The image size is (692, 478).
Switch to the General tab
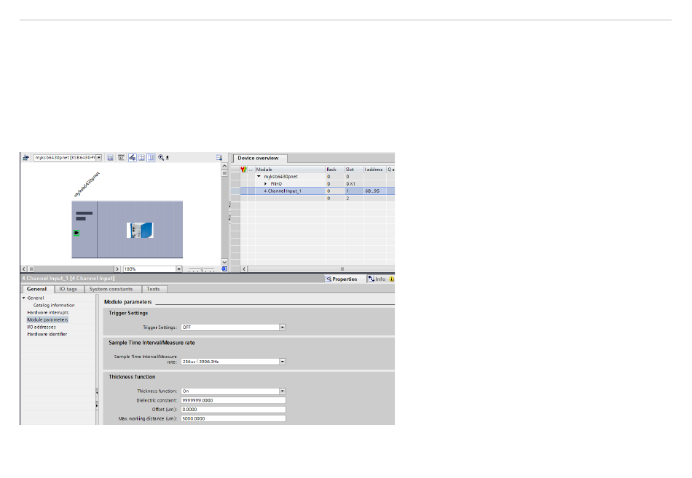tap(36, 290)
